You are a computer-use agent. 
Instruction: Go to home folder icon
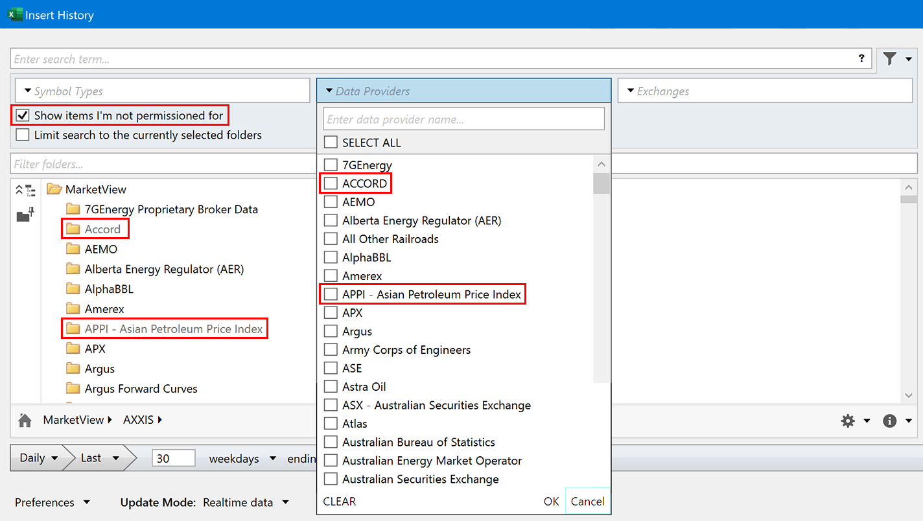25,421
